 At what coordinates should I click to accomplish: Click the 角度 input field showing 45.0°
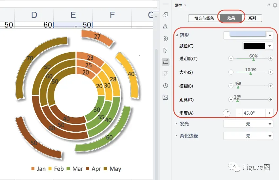click(x=254, y=113)
